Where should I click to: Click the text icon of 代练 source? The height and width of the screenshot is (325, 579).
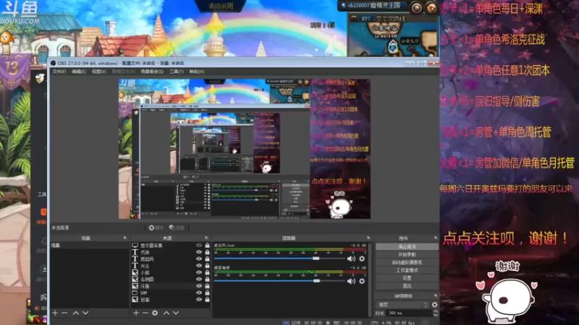(x=135, y=252)
